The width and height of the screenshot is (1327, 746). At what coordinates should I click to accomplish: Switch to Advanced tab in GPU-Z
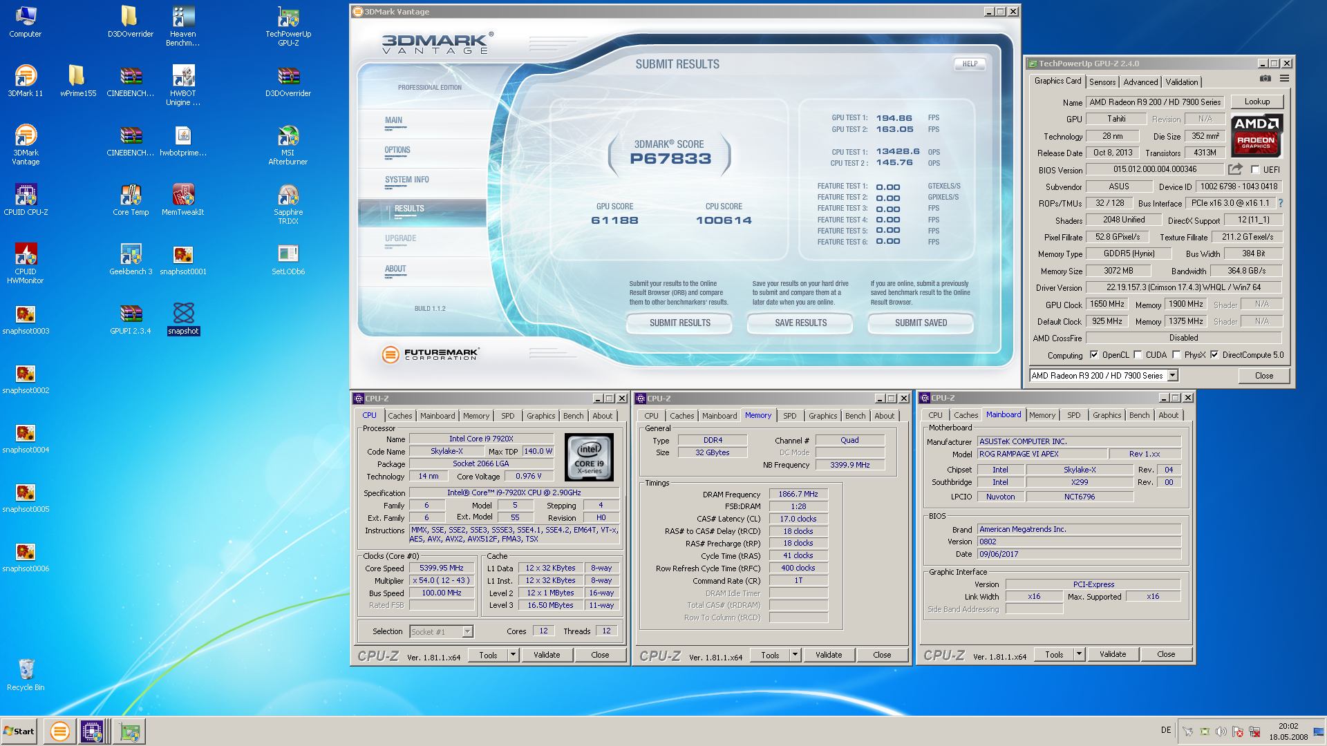point(1140,82)
